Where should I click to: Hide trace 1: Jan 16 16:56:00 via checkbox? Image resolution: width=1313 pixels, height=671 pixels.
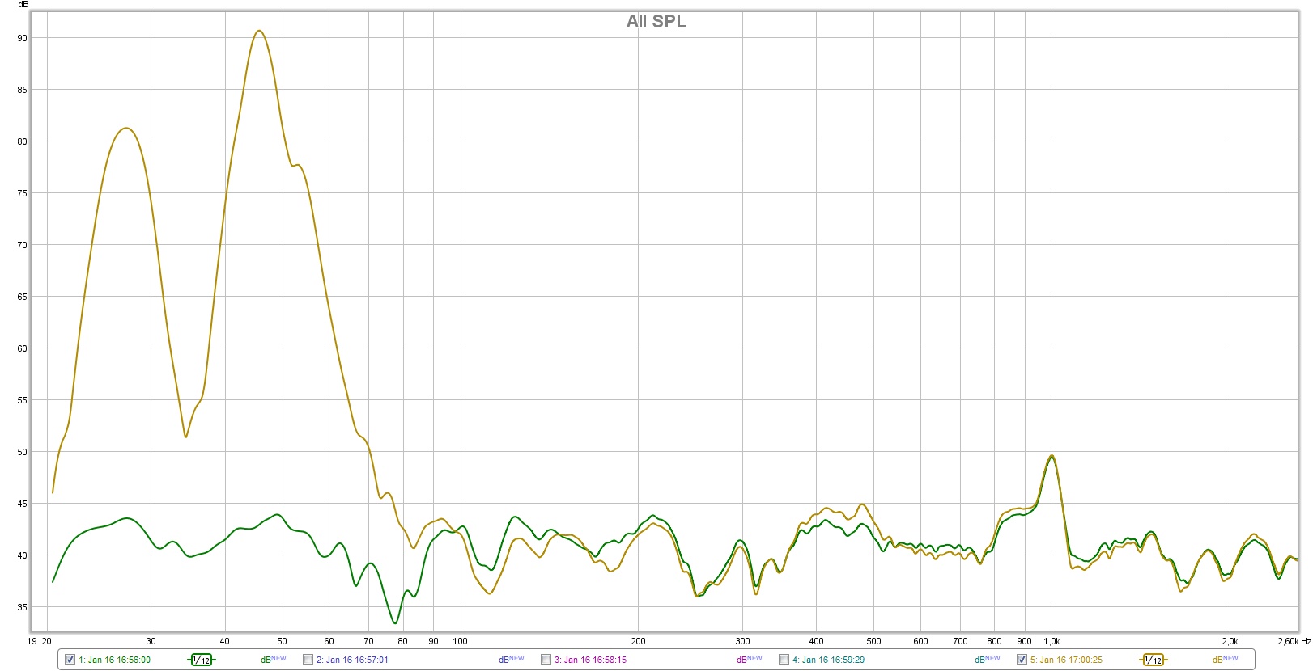[70, 660]
